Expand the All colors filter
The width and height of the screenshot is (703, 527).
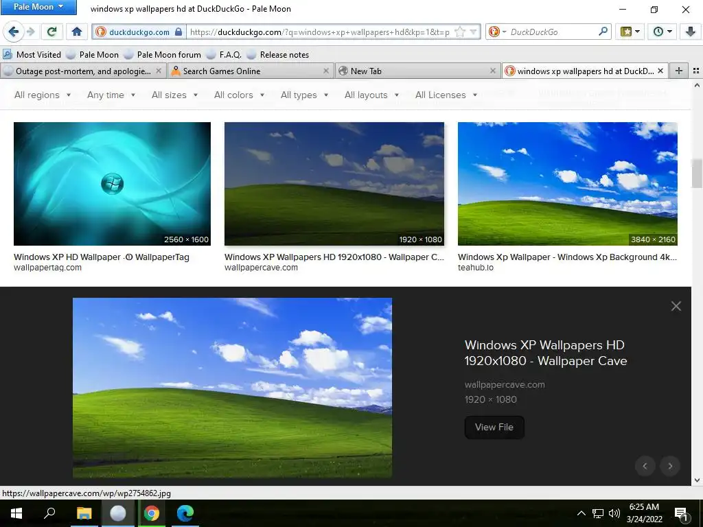click(240, 95)
